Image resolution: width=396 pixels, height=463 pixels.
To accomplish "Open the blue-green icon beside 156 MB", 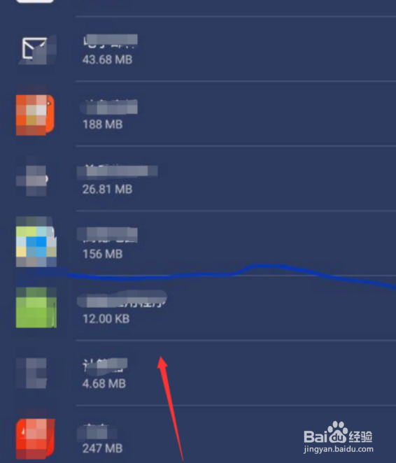I will coord(36,242).
